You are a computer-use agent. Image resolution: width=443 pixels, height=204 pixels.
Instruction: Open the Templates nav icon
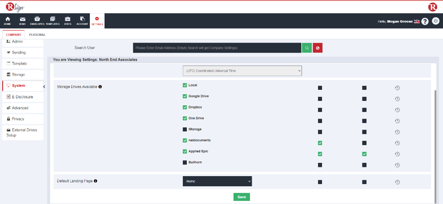tap(52, 20)
